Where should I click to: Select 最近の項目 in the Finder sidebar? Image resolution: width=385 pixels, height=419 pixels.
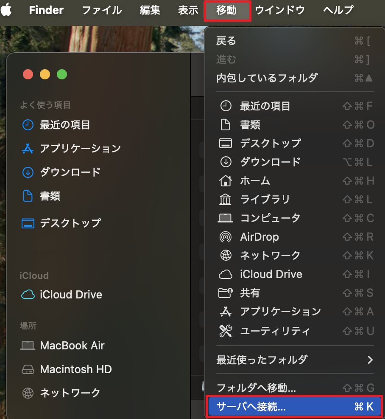[x=65, y=125]
